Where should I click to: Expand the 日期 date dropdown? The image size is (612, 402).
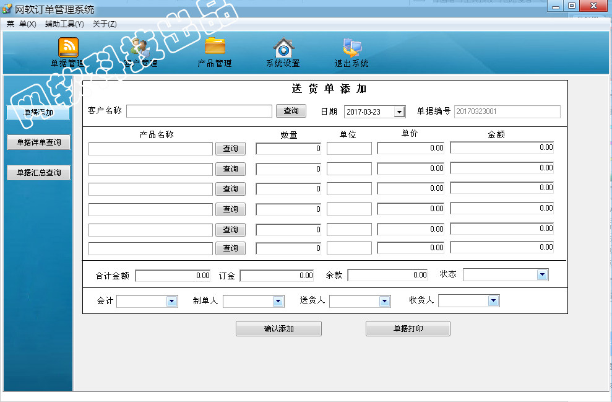399,112
